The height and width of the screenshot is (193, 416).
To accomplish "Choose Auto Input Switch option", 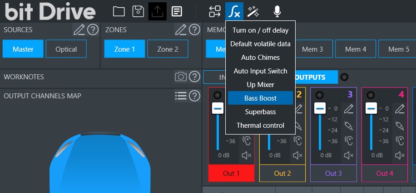I will tap(260, 71).
